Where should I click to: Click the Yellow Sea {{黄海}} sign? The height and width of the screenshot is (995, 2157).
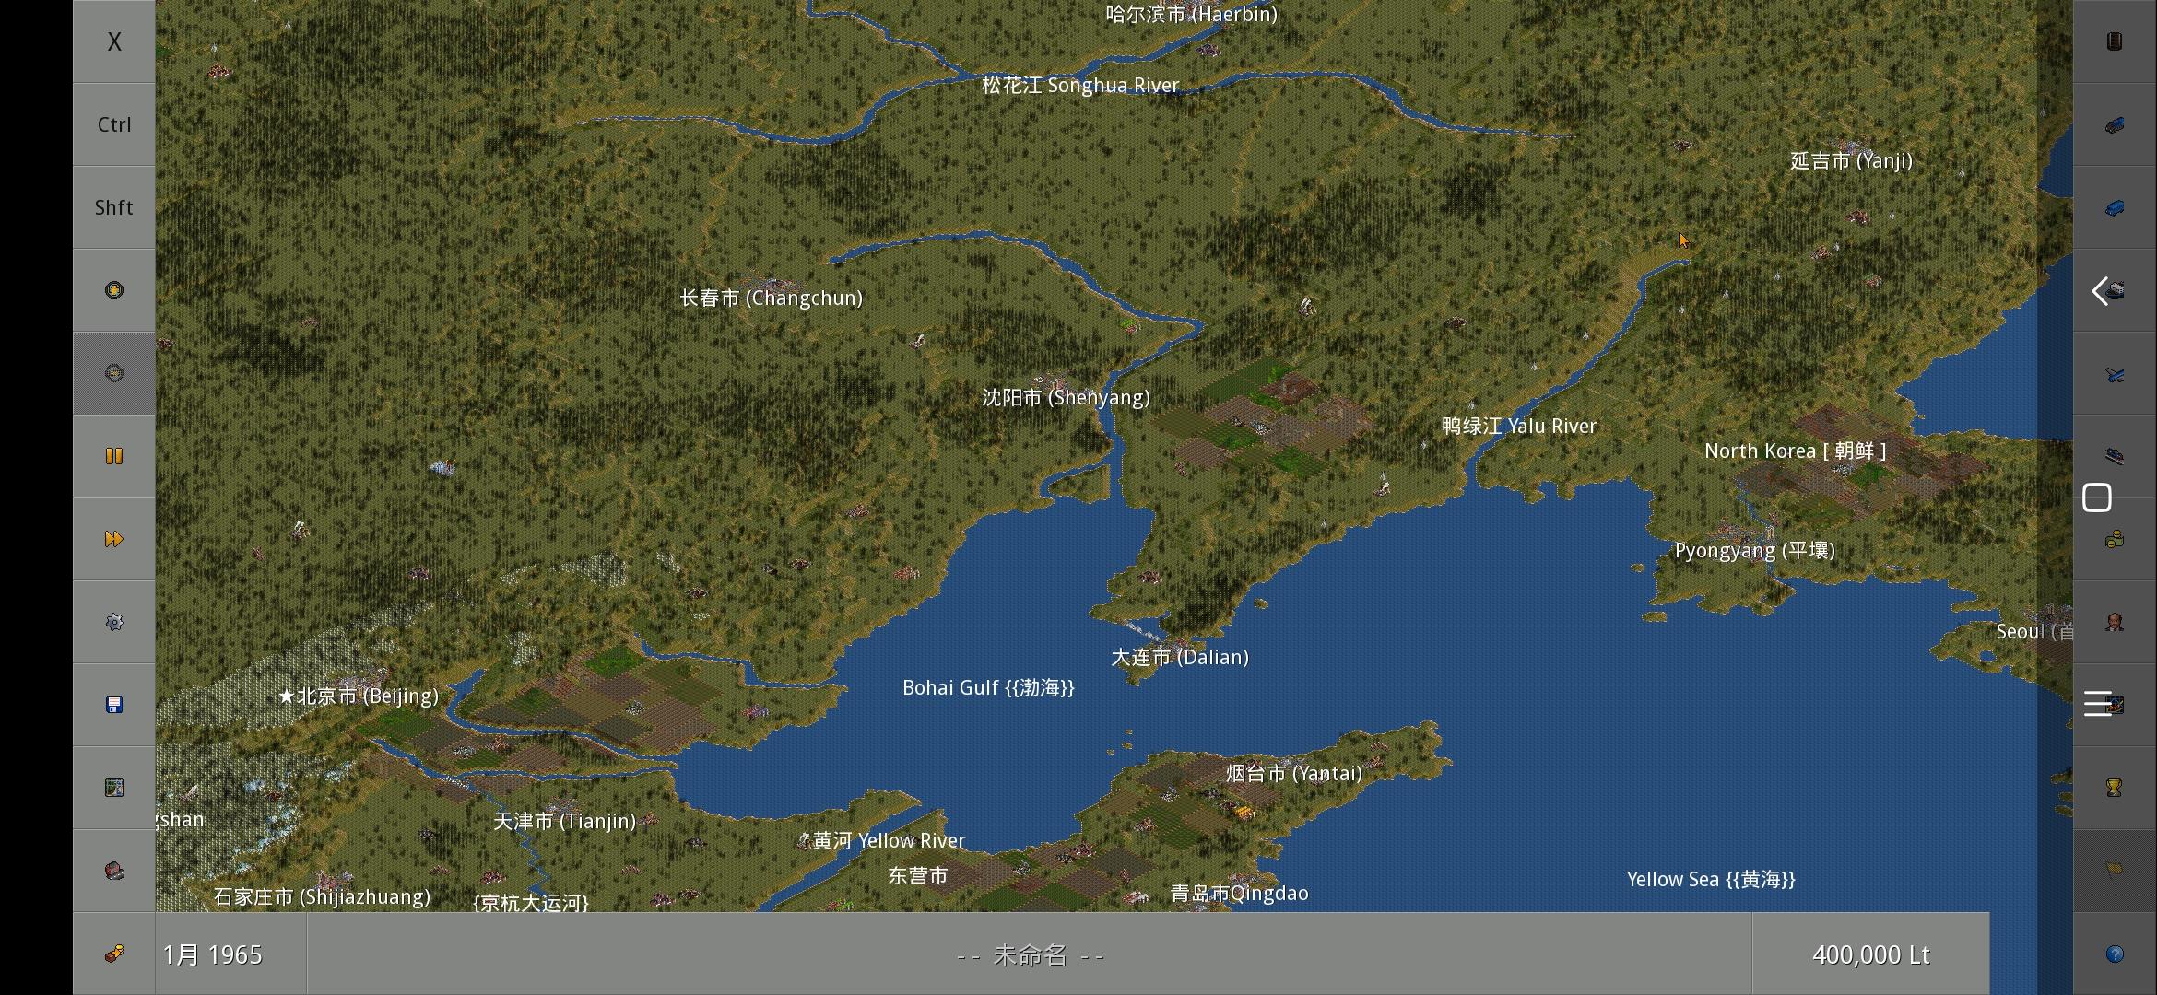[x=1711, y=880]
